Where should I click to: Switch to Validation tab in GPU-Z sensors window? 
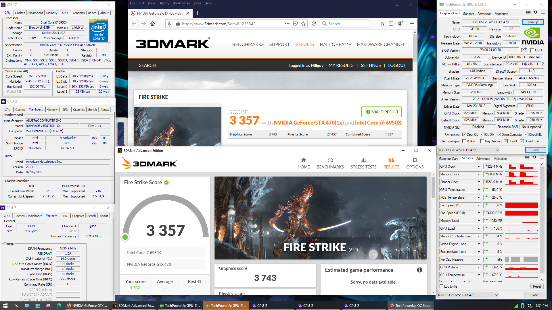pyautogui.click(x=500, y=158)
